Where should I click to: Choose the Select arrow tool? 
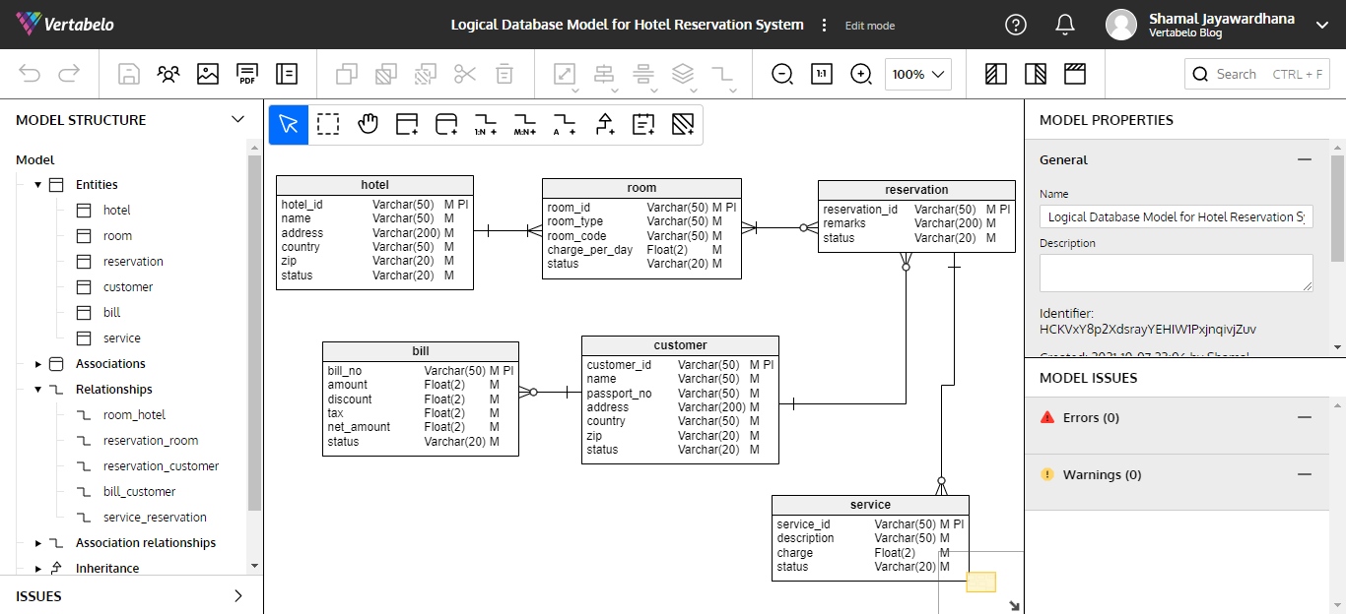pyautogui.click(x=289, y=124)
